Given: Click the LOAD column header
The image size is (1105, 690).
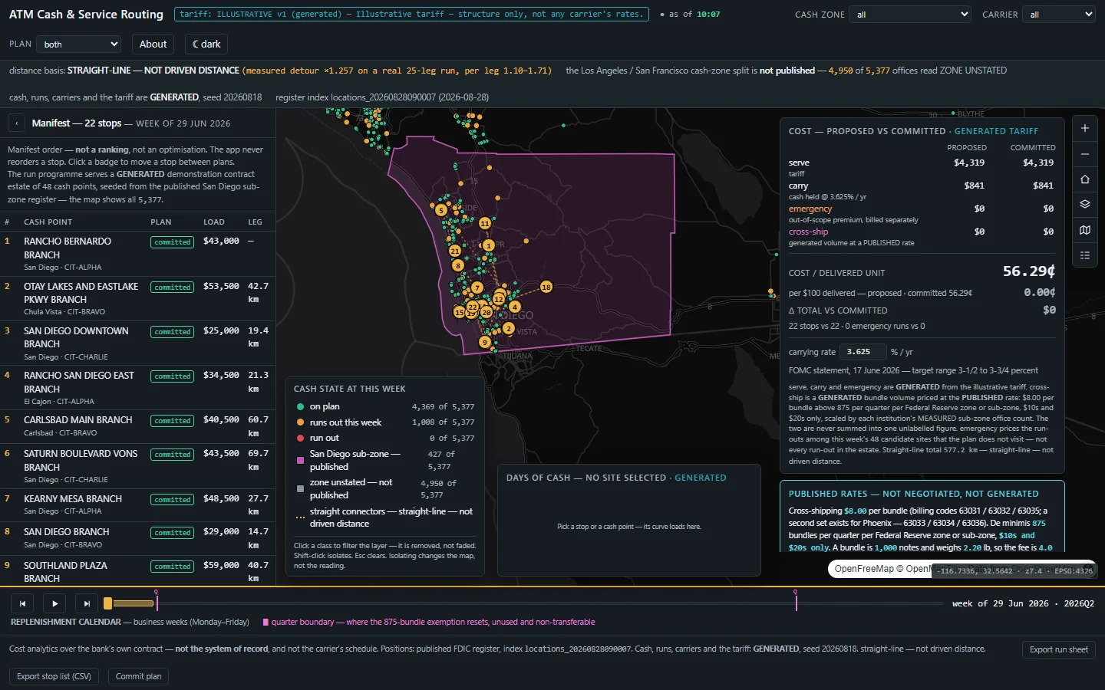Looking at the screenshot, I should (x=214, y=222).
